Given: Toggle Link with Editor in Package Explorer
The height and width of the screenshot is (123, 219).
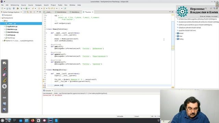Looking at the screenshot, I should pyautogui.click(x=28, y=12).
